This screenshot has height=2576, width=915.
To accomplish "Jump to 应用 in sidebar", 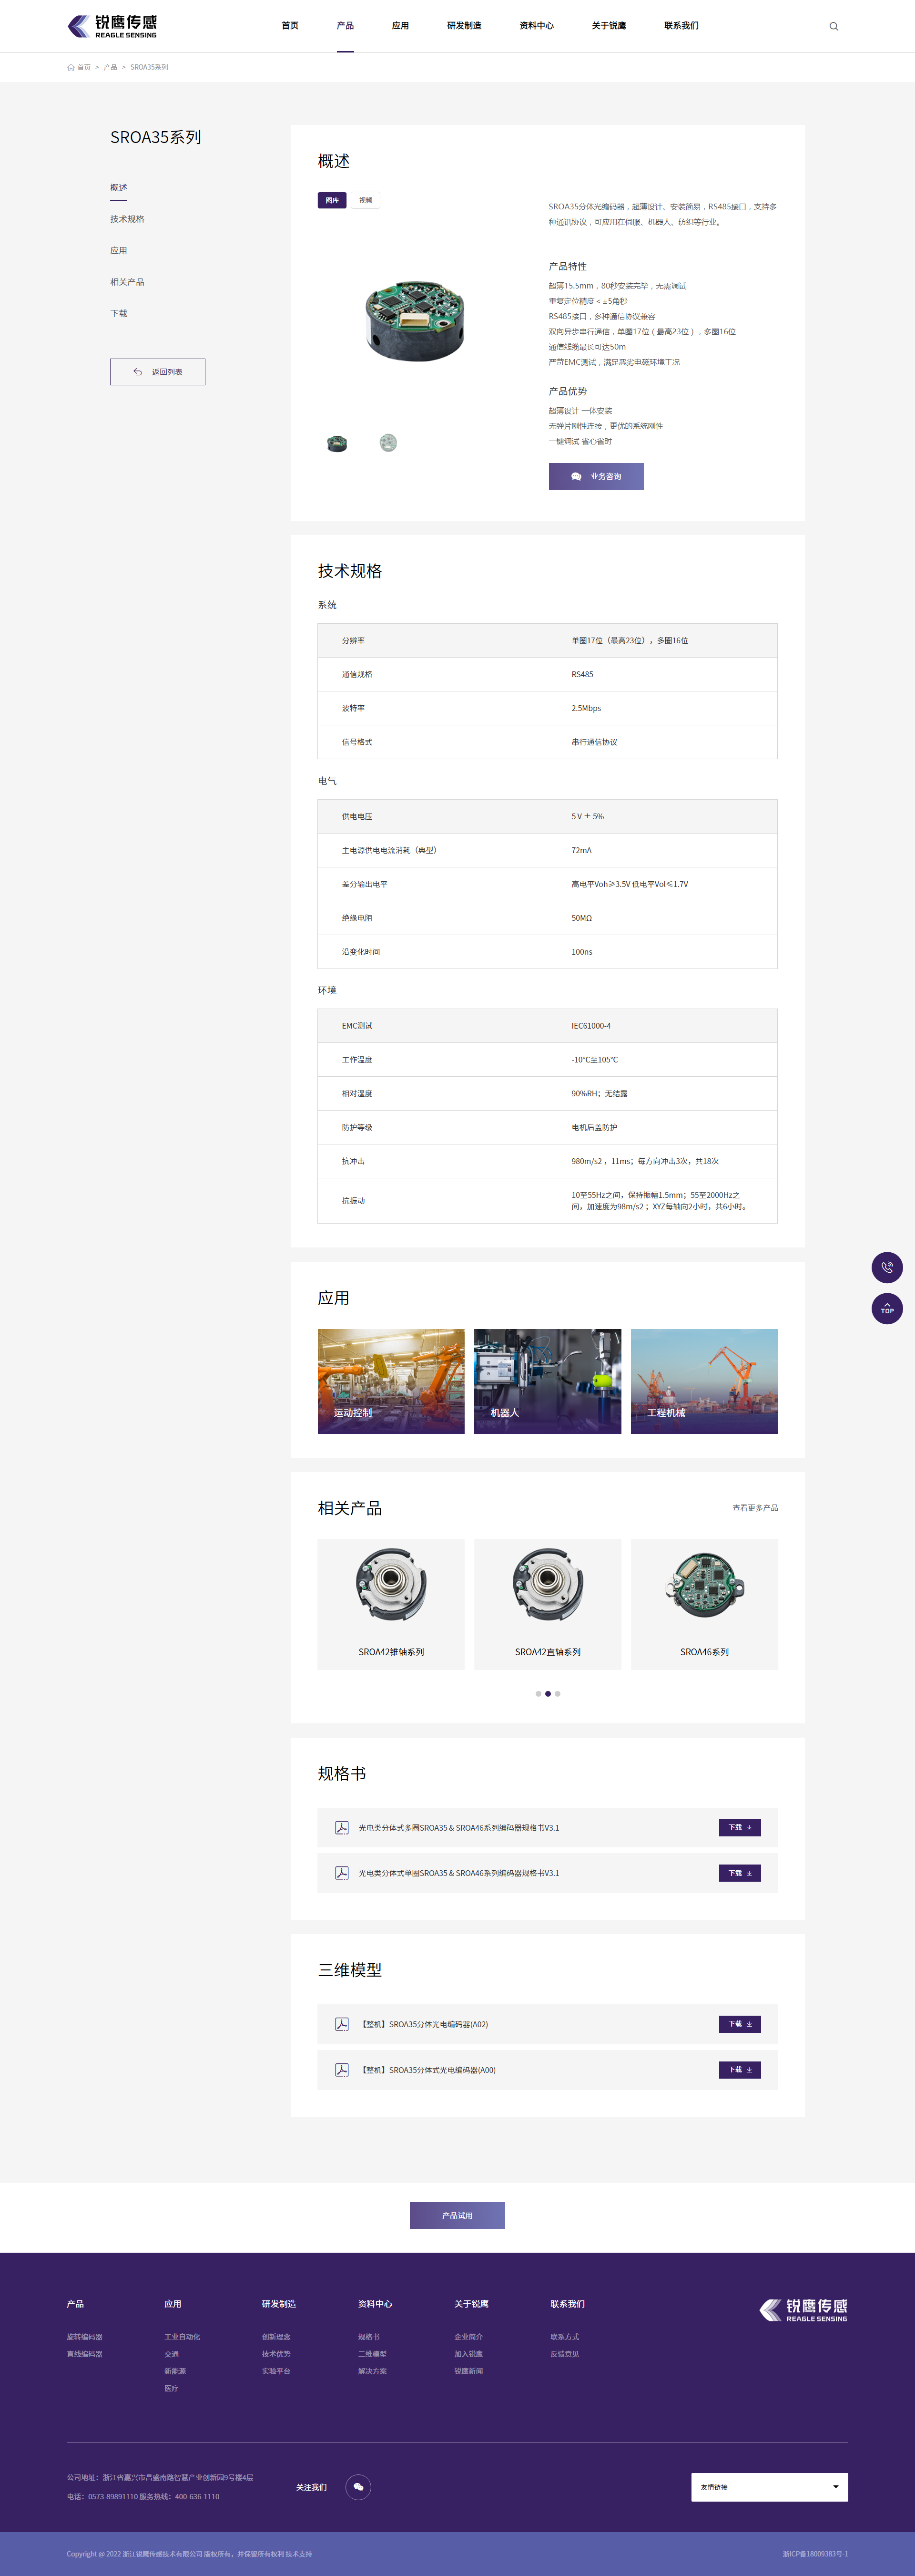I will pos(119,251).
